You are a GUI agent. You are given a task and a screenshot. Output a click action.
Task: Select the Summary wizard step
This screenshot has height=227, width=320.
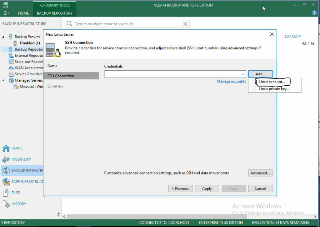pos(55,86)
